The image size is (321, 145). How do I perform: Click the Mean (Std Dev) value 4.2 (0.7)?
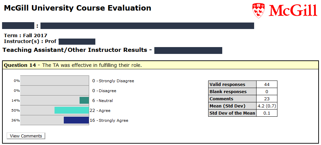267,106
